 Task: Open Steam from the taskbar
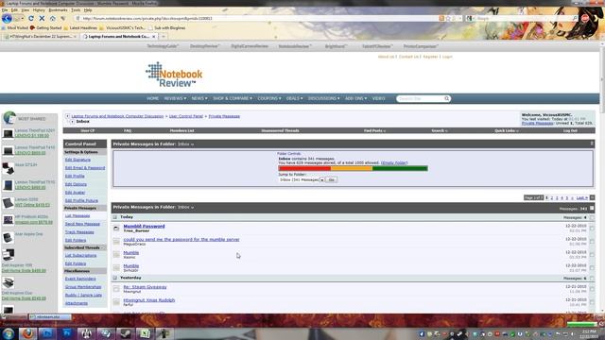tap(125, 333)
